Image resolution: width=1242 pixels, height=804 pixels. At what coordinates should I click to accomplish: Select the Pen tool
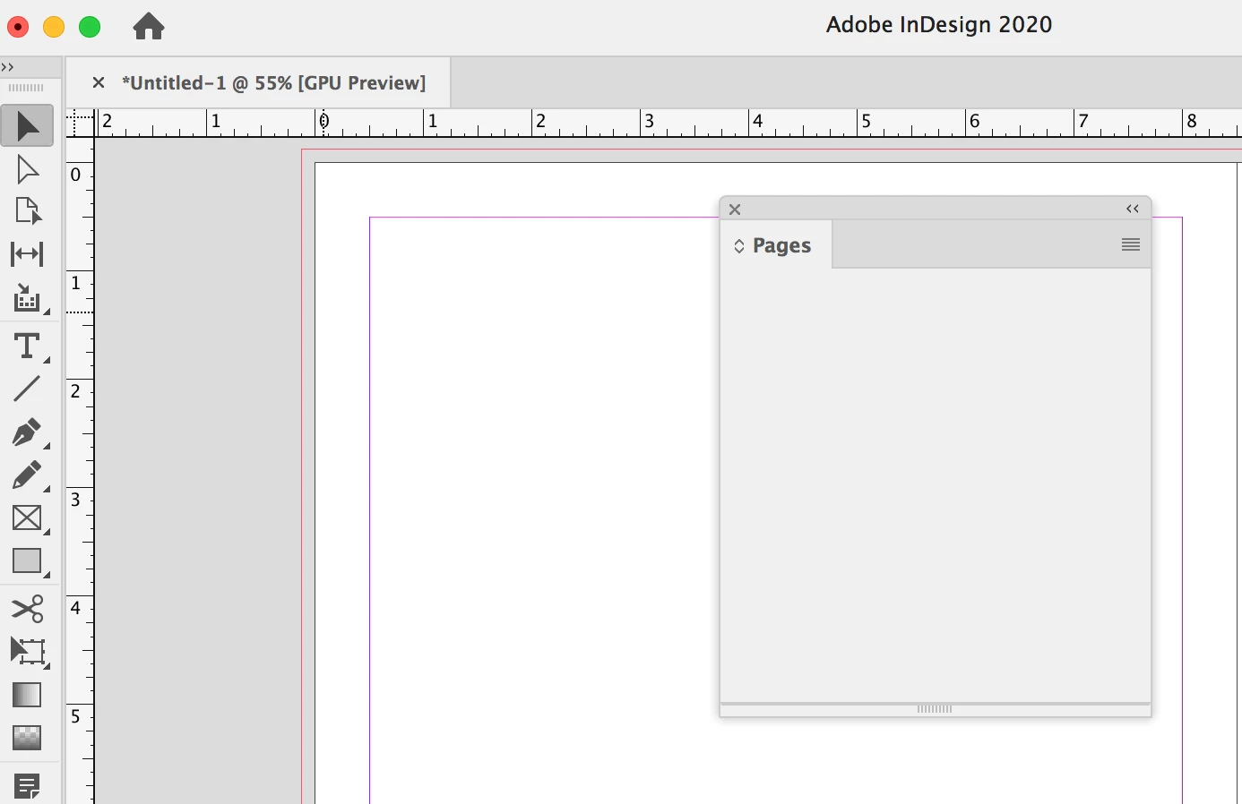[27, 432]
